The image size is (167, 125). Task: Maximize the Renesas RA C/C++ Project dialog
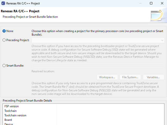151,3
